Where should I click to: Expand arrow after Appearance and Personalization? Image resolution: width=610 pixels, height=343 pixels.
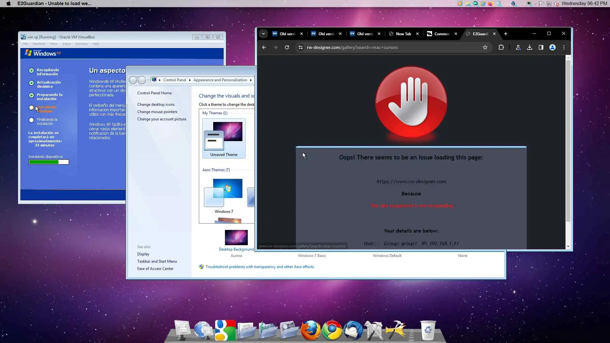(251, 80)
